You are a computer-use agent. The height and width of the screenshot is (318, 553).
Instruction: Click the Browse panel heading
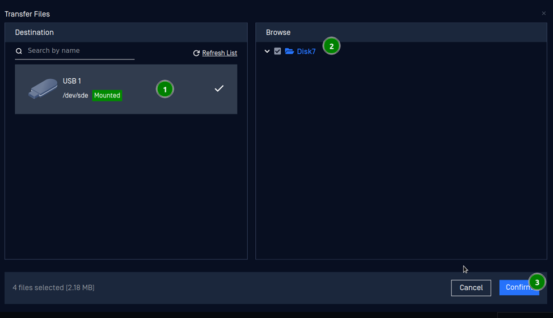[x=278, y=32]
